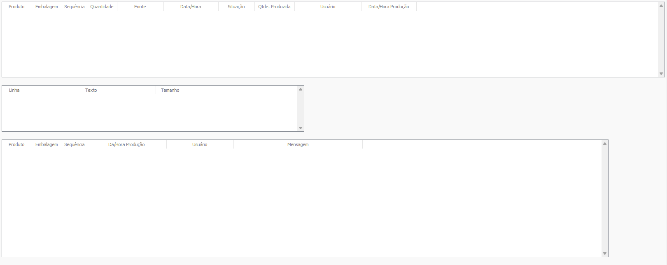The height and width of the screenshot is (265, 667).
Task: Sort by the Quantidade column header
Action: 102,7
